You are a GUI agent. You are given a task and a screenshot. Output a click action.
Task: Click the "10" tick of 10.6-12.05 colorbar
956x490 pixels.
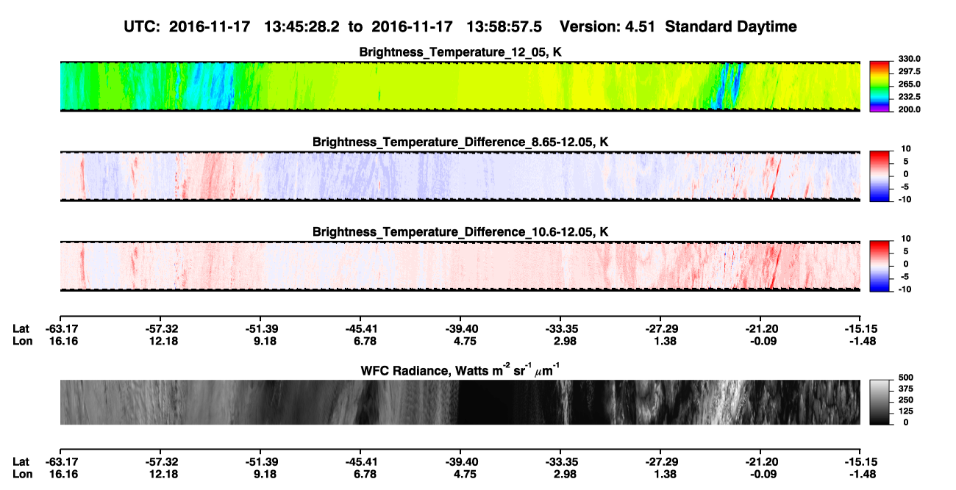tap(906, 239)
